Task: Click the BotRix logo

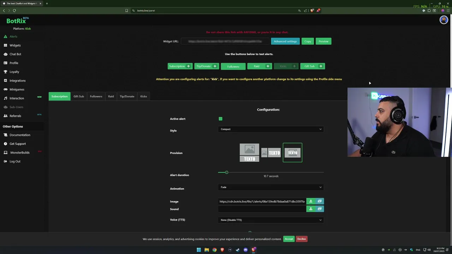Action: [17, 21]
